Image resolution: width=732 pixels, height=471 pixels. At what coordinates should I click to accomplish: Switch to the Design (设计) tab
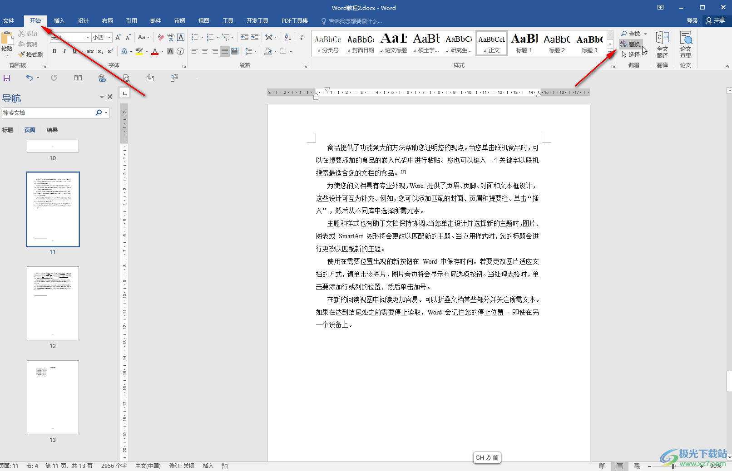point(84,21)
